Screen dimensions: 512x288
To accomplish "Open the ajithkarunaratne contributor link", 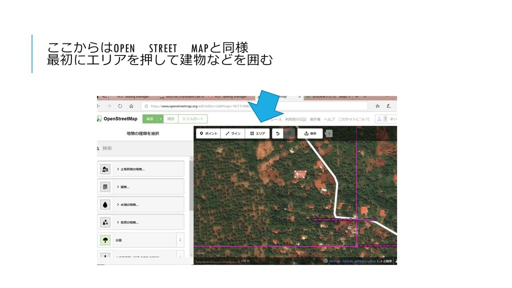I will 365,261.
